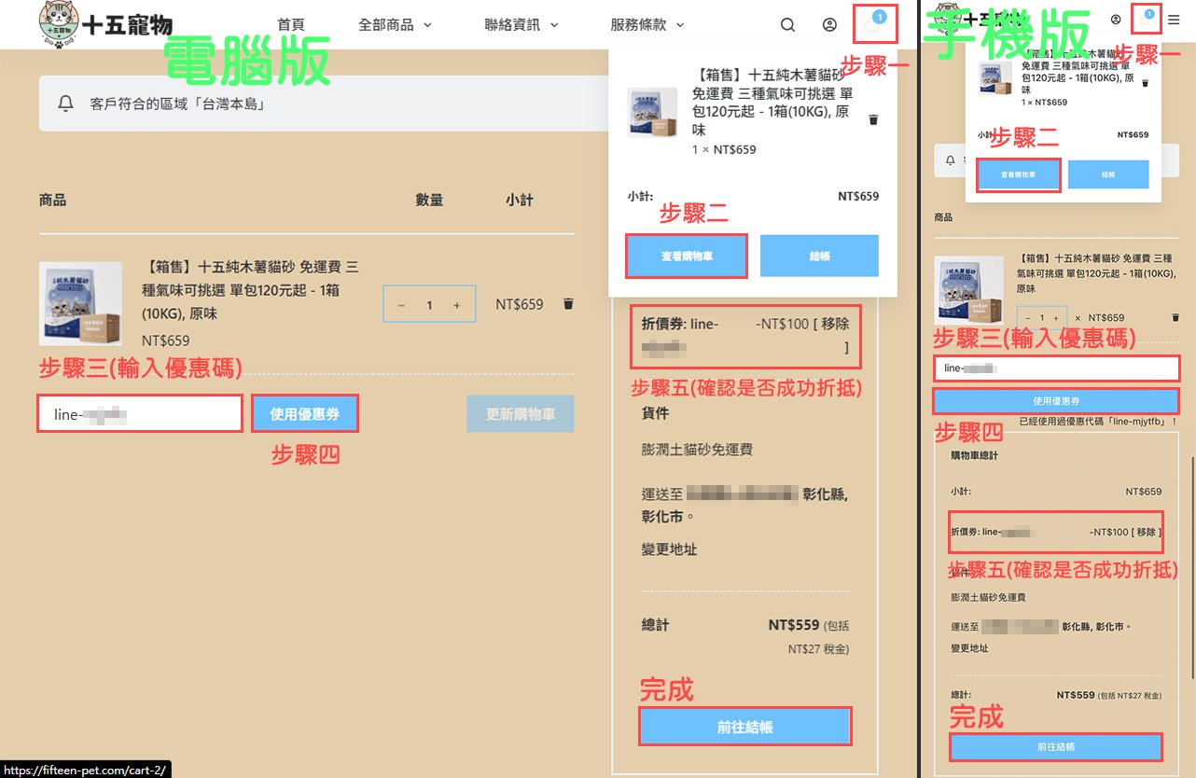
Task: Click mobile page vertical scrollbar
Action: (x=1191, y=569)
